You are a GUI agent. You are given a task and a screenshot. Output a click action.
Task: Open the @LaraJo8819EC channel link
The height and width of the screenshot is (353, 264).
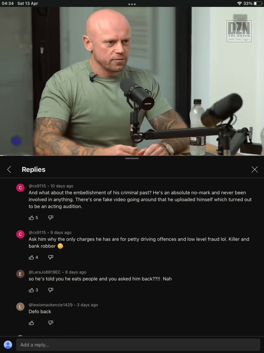coord(44,272)
